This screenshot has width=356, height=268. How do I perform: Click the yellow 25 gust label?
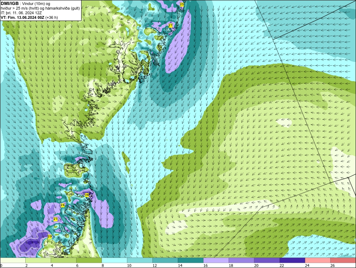coord(182,4)
